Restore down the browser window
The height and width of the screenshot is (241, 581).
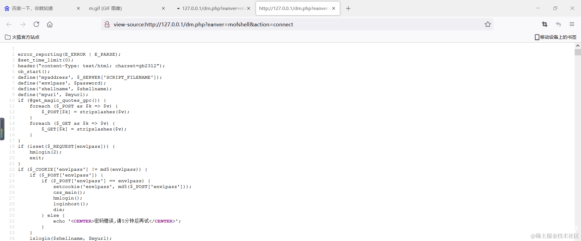(555, 8)
